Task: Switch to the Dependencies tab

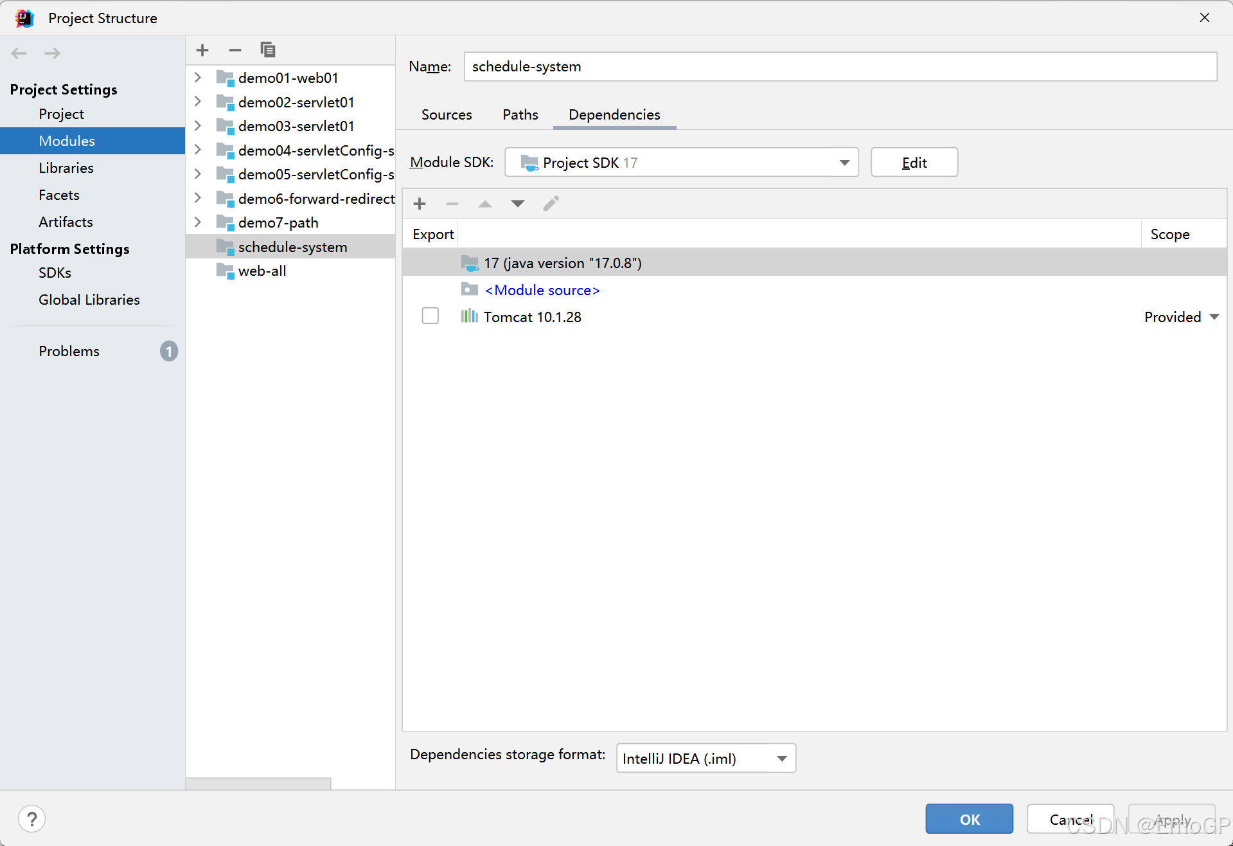Action: [x=614, y=114]
